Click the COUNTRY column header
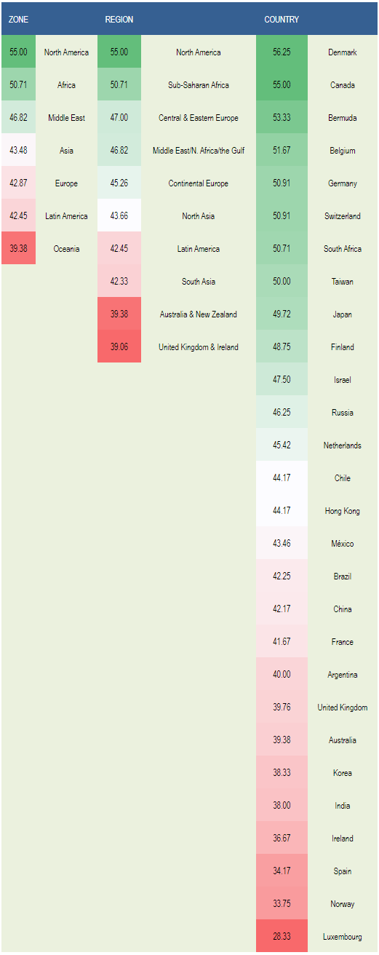 [282, 20]
